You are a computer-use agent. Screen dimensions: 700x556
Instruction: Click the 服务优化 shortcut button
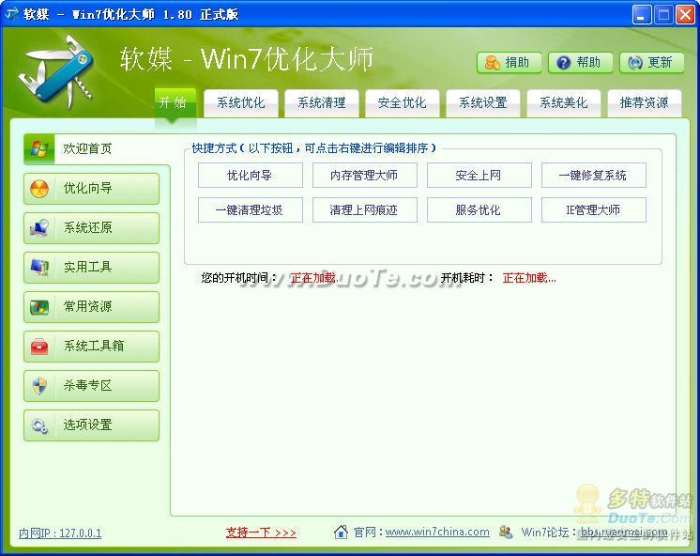[479, 210]
